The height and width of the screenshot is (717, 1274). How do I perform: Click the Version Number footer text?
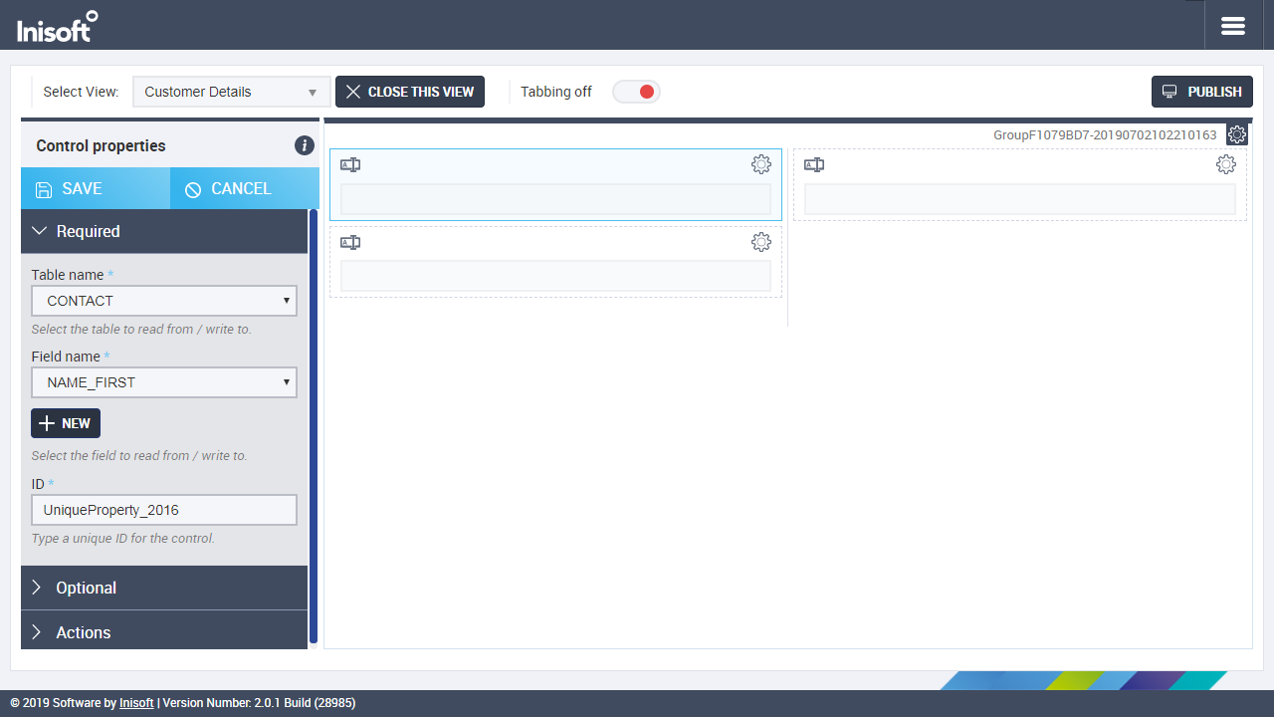(x=259, y=703)
